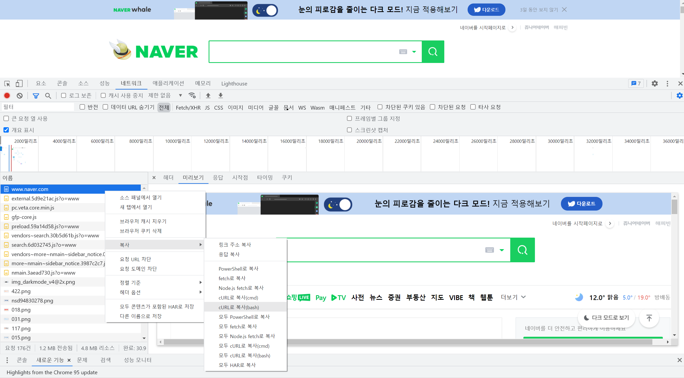684x378 pixels.
Task: Toggle the device toolbar icon
Action: click(x=19, y=84)
